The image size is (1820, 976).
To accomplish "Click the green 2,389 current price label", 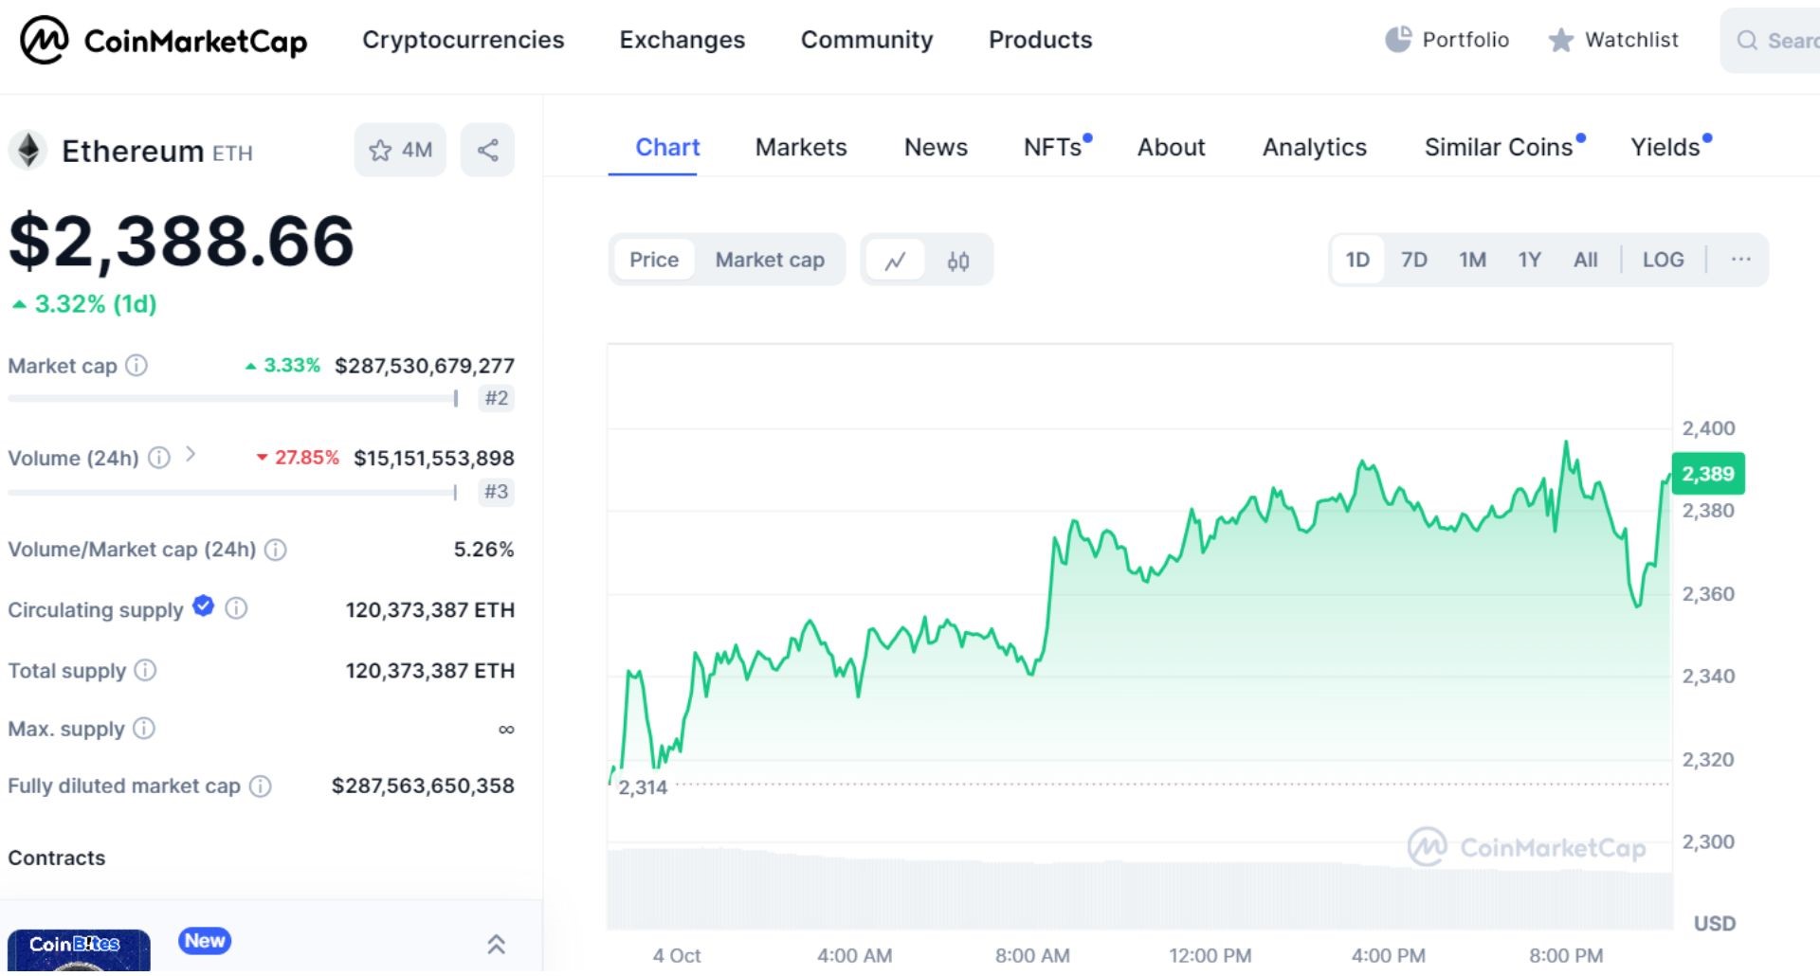I will coord(1708,474).
